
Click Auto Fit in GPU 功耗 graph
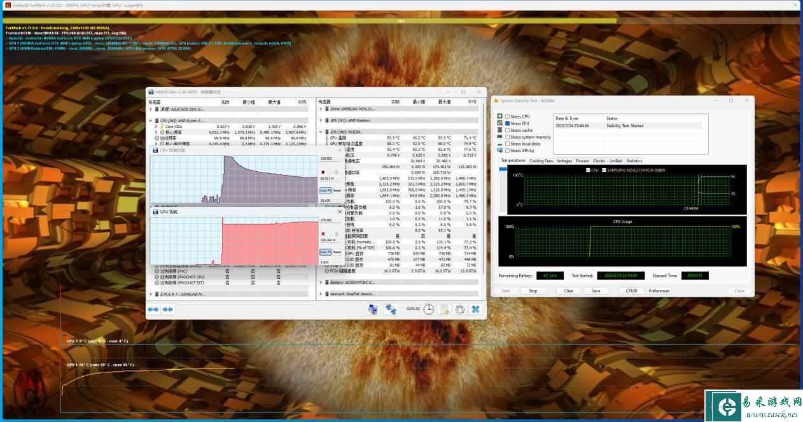325,252
